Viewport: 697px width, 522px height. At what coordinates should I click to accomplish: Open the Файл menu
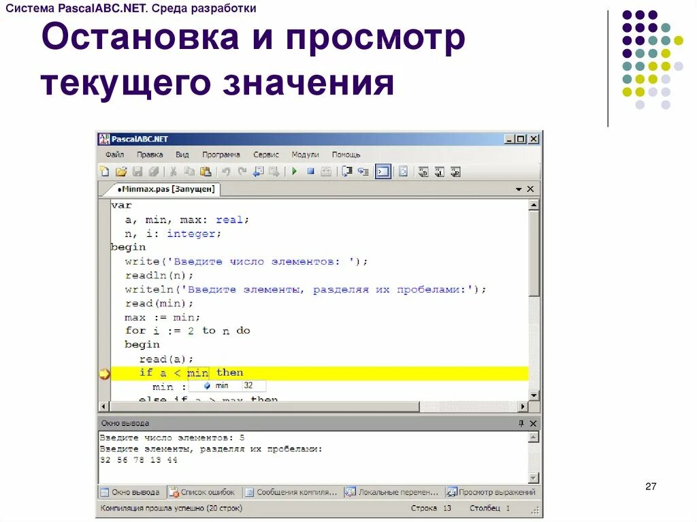pyautogui.click(x=114, y=154)
